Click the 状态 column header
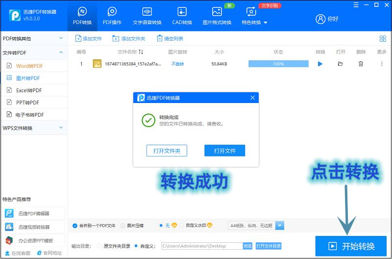 pos(278,52)
